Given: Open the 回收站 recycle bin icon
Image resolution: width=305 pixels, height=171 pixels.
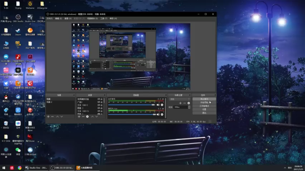Looking at the screenshot, I should coord(6,125).
